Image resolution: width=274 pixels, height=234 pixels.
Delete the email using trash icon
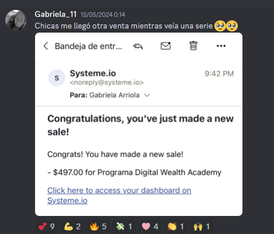tap(193, 46)
